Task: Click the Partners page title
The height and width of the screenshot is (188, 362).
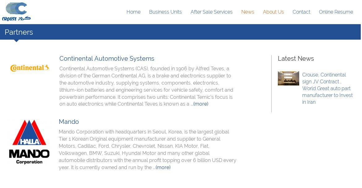Action: pyautogui.click(x=19, y=32)
